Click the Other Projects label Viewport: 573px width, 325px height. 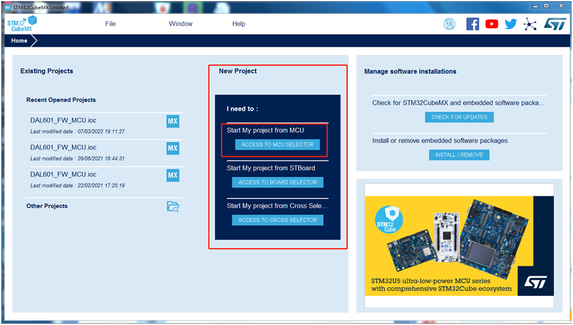(x=47, y=206)
